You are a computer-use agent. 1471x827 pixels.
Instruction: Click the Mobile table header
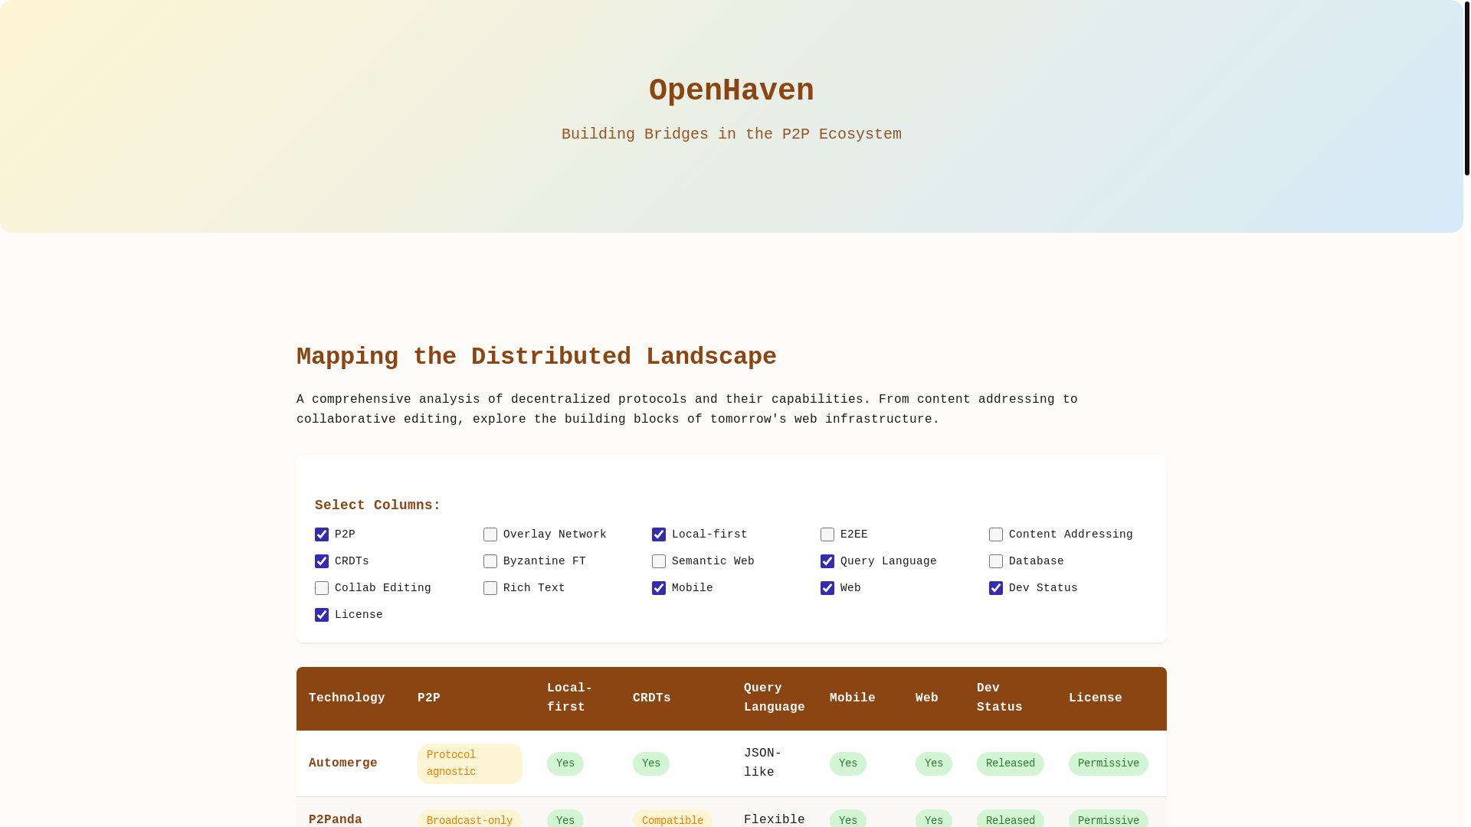(x=860, y=698)
